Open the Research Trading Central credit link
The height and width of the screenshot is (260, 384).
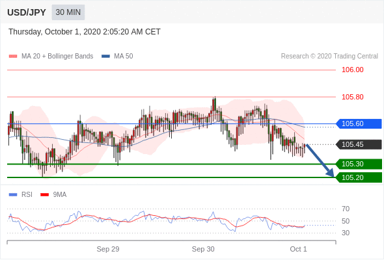pyautogui.click(x=329, y=56)
